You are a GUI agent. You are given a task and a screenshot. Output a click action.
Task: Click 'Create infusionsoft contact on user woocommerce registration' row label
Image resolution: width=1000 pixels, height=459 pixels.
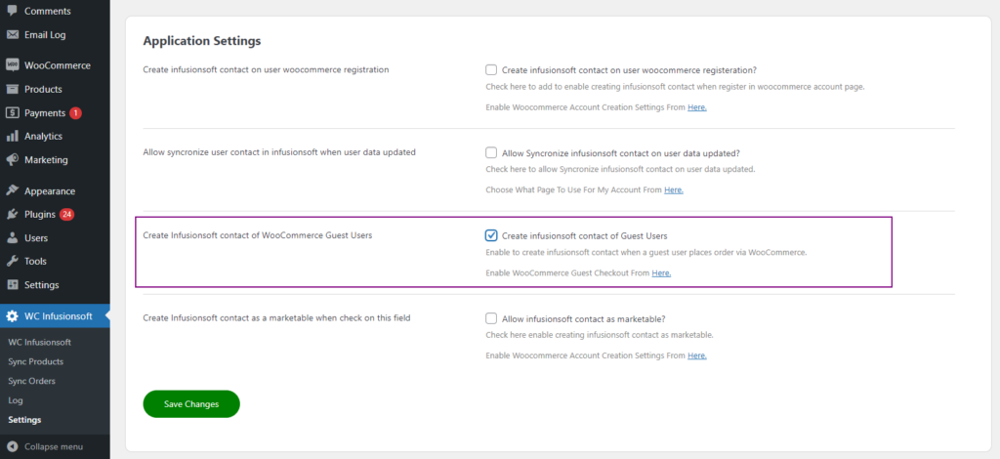tap(266, 69)
